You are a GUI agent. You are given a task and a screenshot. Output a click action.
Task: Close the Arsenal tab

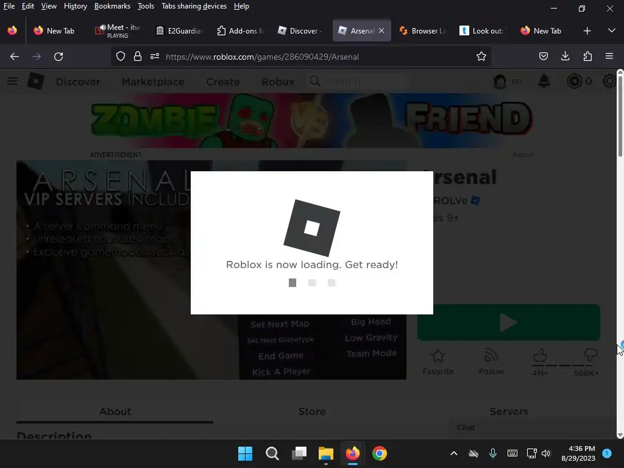(x=381, y=30)
